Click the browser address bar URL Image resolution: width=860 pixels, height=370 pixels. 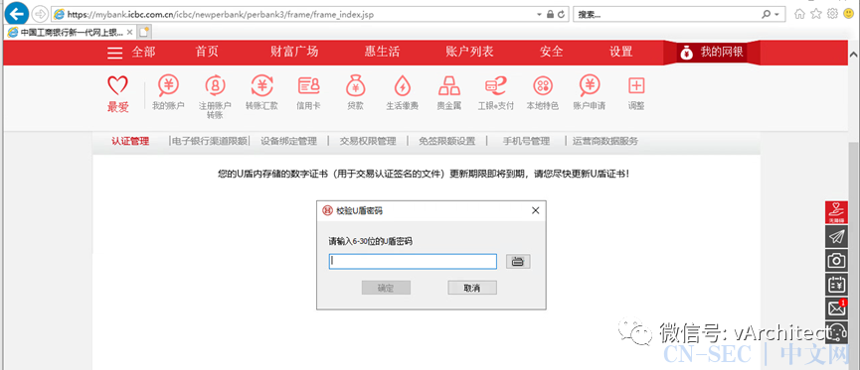[x=221, y=14]
